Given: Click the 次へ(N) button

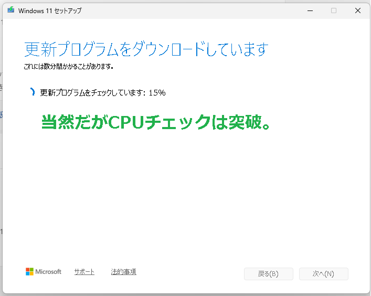Looking at the screenshot, I should pyautogui.click(x=324, y=274).
